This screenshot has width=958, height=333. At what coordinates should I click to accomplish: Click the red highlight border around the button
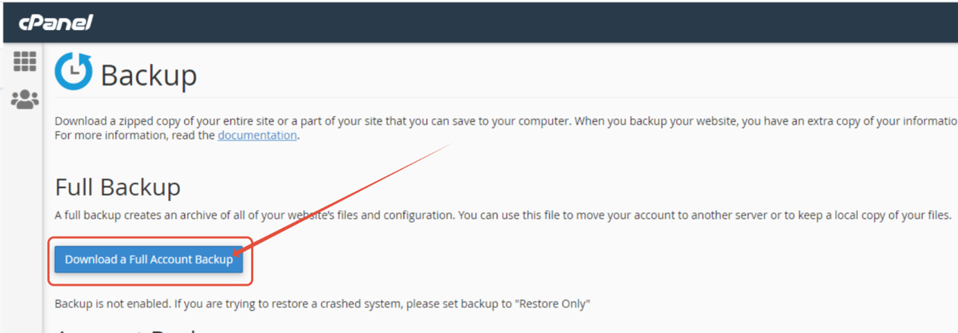(x=150, y=238)
